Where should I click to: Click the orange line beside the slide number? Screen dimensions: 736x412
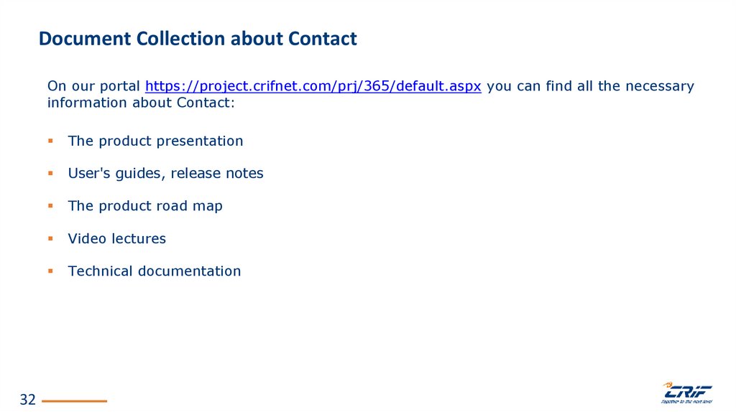[75, 401]
